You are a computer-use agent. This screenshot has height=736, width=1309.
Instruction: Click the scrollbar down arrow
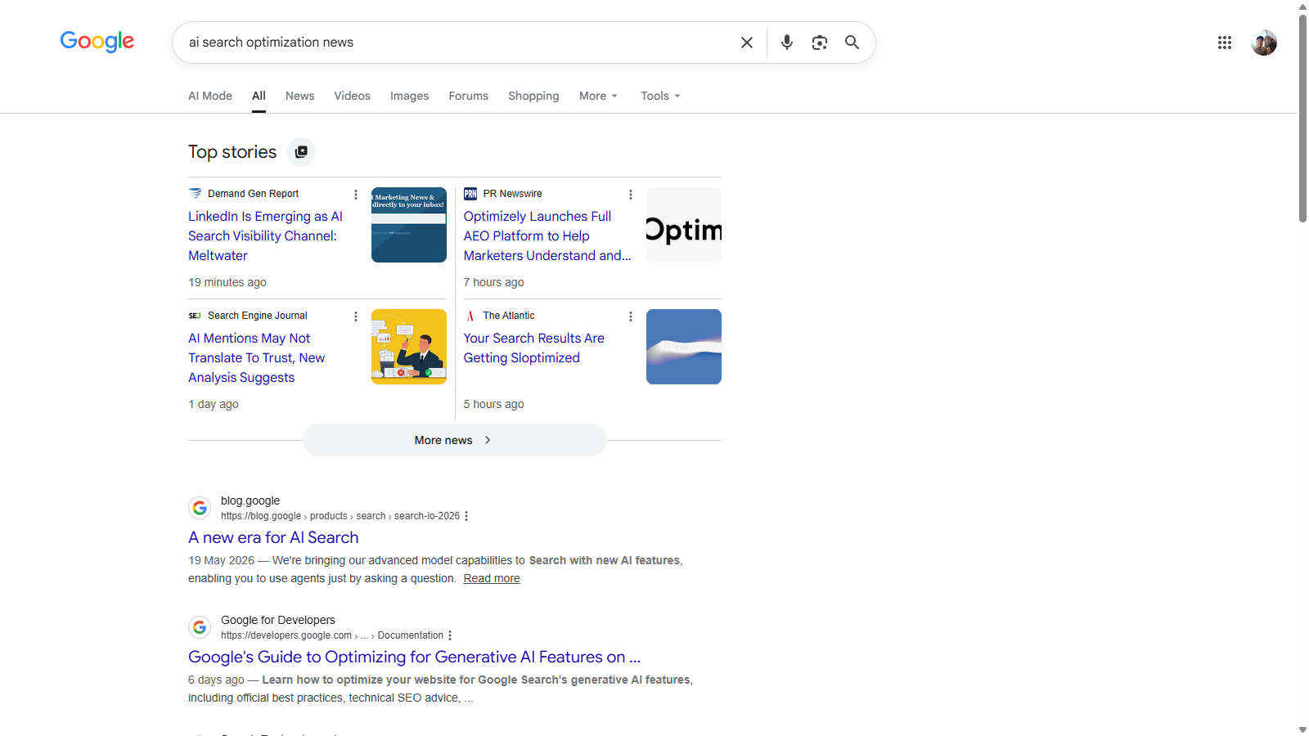click(x=1302, y=729)
